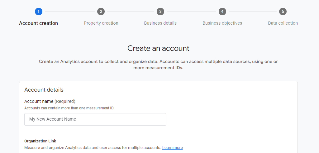Open the Account creation step label
The height and width of the screenshot is (153, 319).
click(x=38, y=23)
